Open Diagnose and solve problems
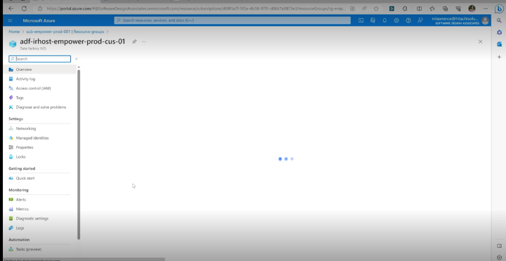506x261 pixels. pyautogui.click(x=40, y=107)
